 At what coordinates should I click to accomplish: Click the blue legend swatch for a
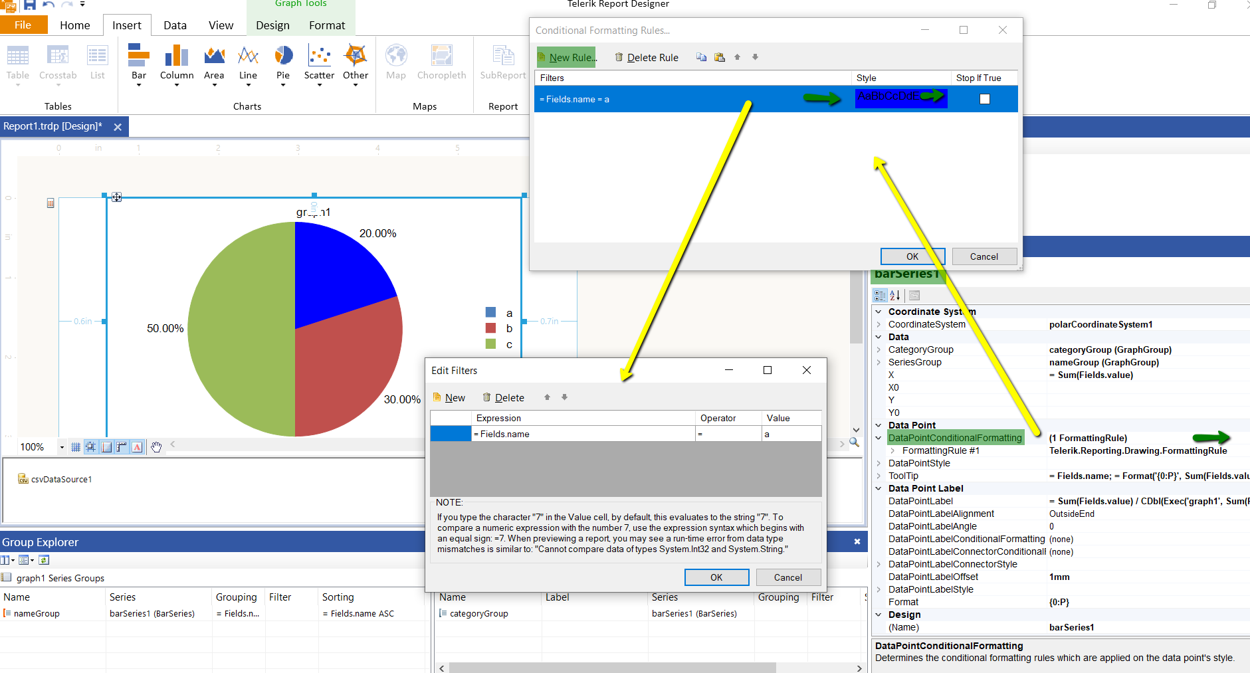tap(491, 312)
